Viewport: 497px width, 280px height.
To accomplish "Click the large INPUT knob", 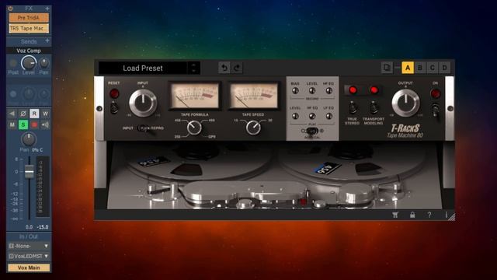I will (143, 103).
